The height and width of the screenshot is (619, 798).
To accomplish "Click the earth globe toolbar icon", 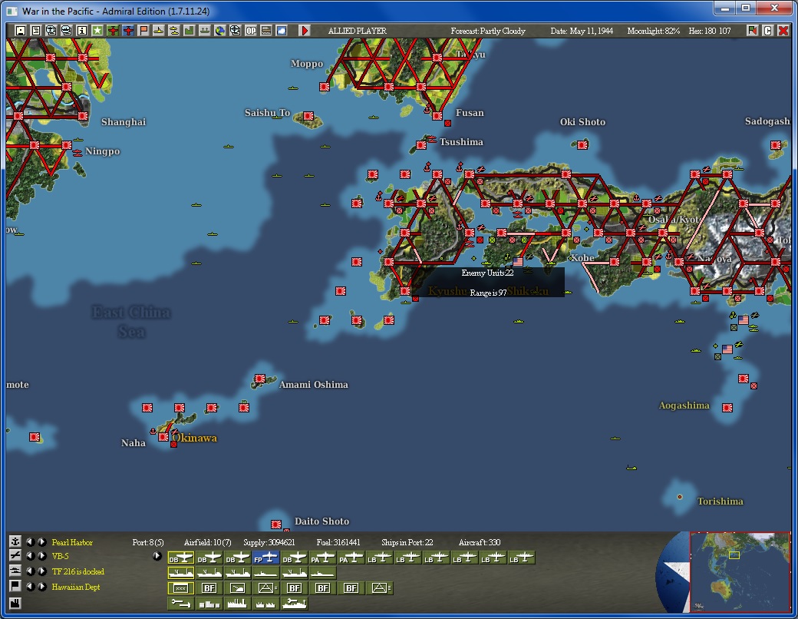I will (x=219, y=31).
